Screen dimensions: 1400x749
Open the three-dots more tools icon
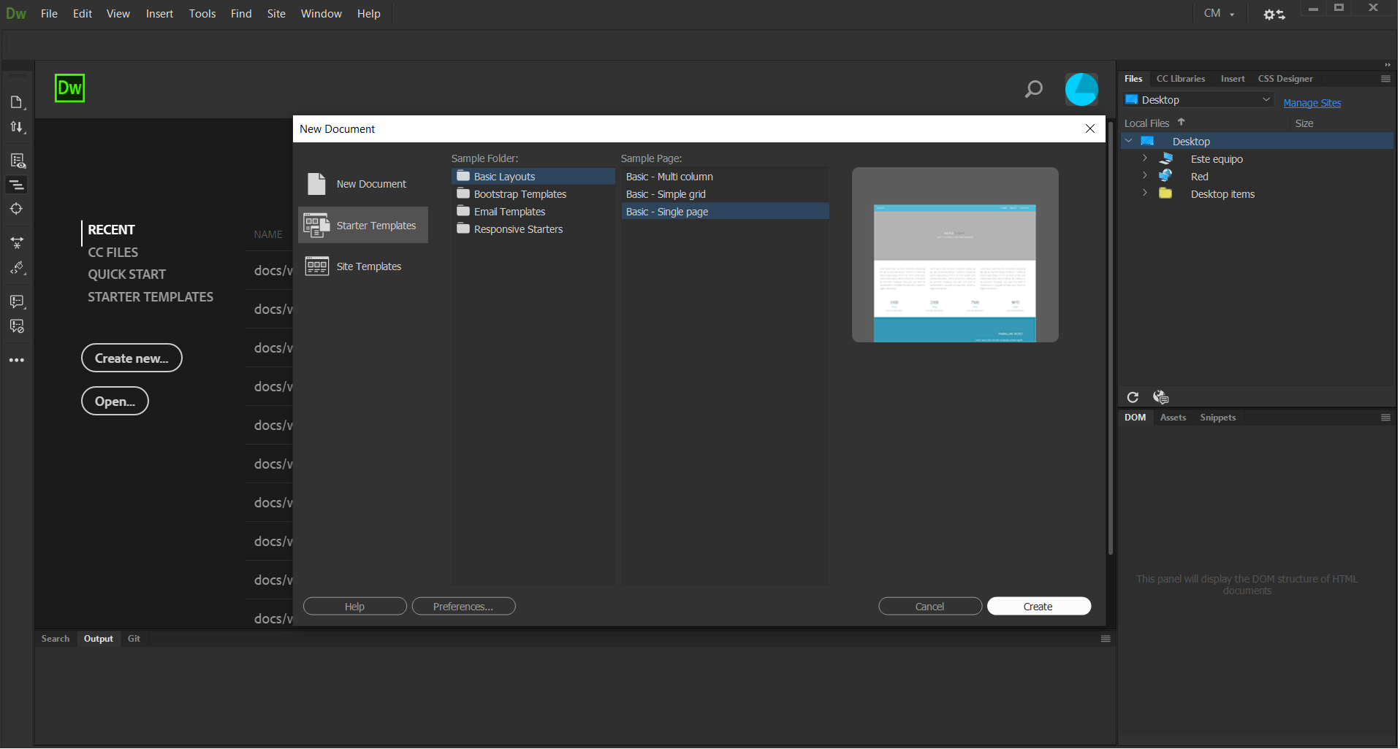point(17,360)
